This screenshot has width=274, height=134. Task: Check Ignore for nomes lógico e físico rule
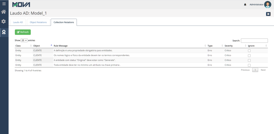click(x=249, y=55)
